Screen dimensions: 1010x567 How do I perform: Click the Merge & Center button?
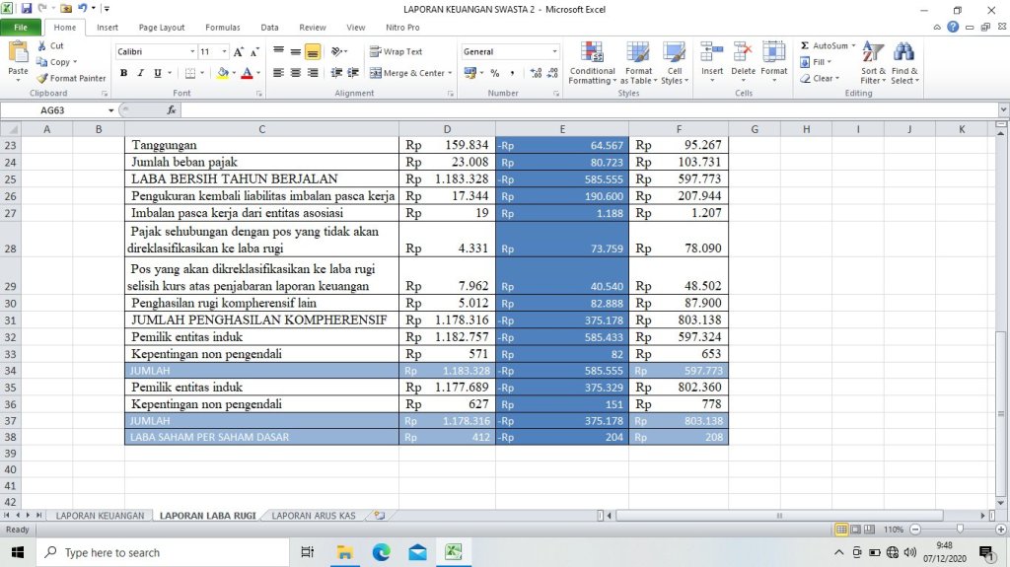(x=410, y=73)
